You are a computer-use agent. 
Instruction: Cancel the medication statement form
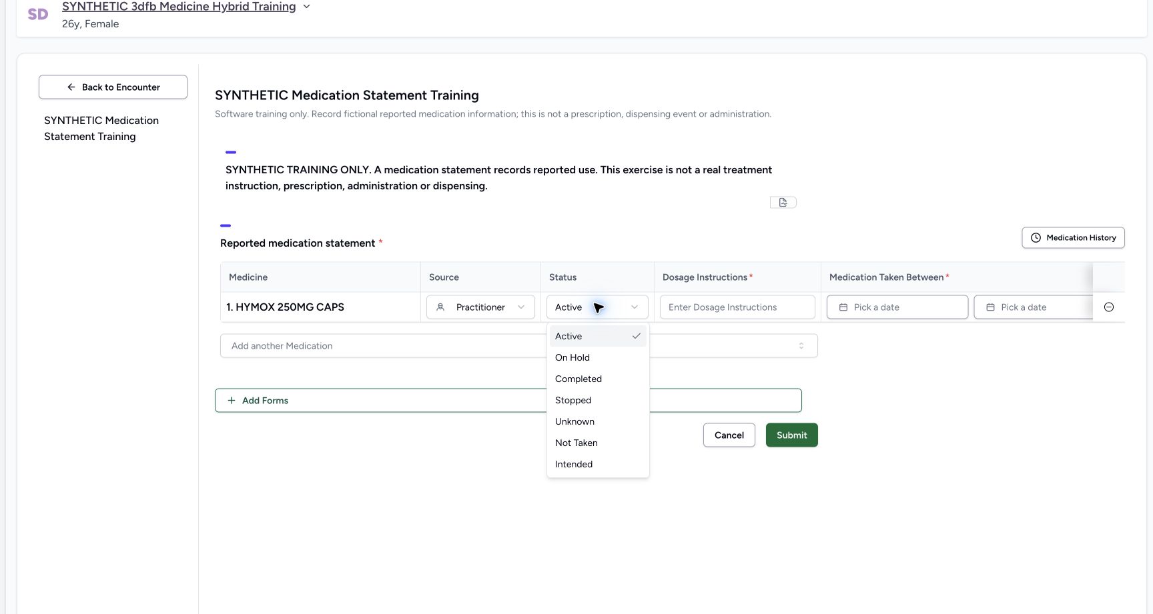729,435
